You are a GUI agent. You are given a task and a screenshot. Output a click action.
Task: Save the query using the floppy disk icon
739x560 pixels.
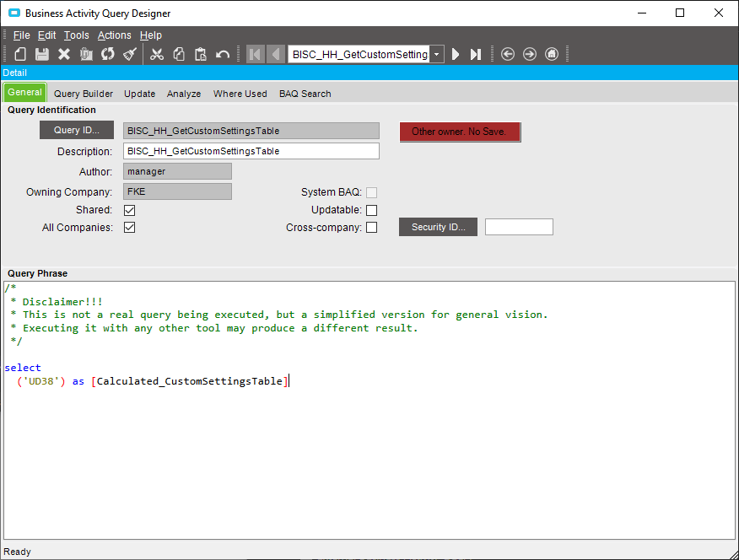[x=42, y=54]
